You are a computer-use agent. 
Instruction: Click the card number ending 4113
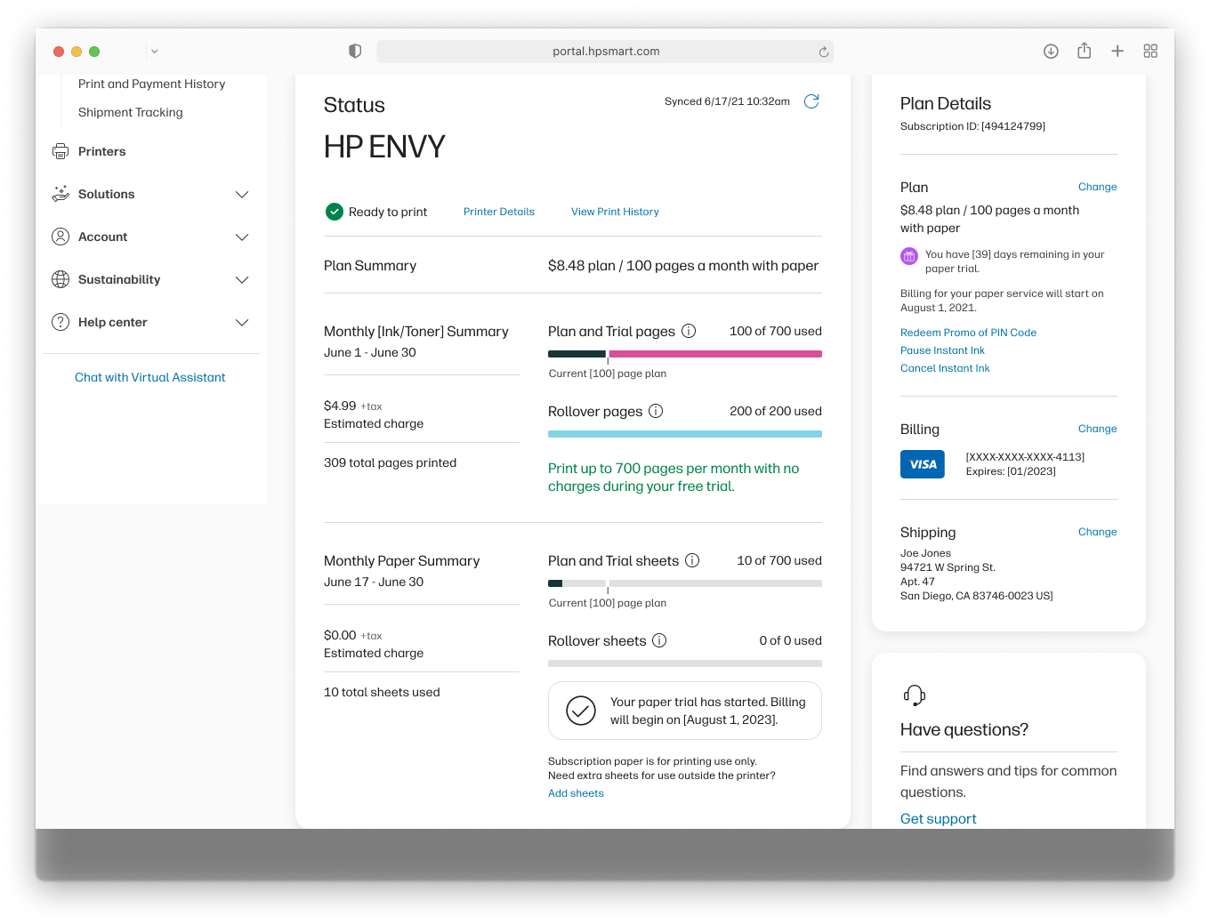tap(1025, 457)
